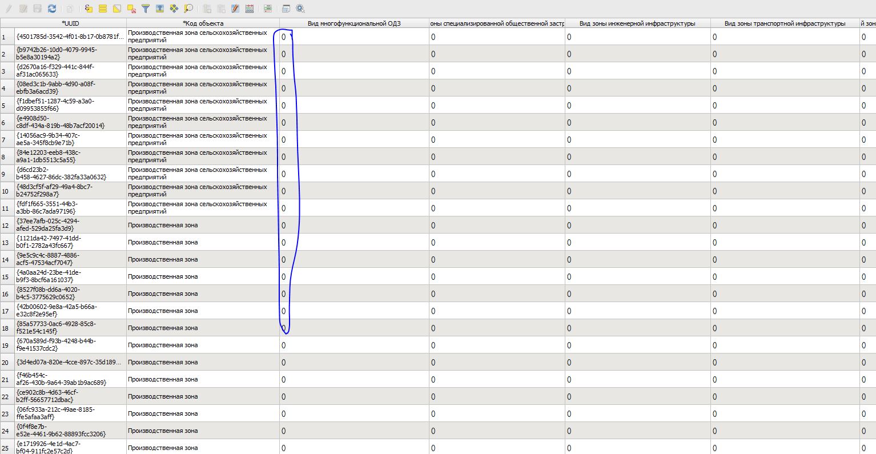Click the table-with-pencil toolbar icon
This screenshot has width=876, height=454.
coord(235,9)
